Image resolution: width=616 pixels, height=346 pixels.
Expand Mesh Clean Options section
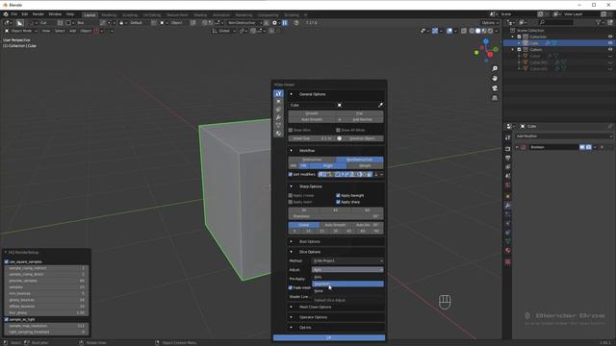291,307
